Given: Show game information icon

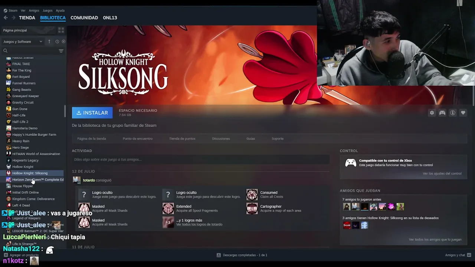Looking at the screenshot, I should 453,113.
